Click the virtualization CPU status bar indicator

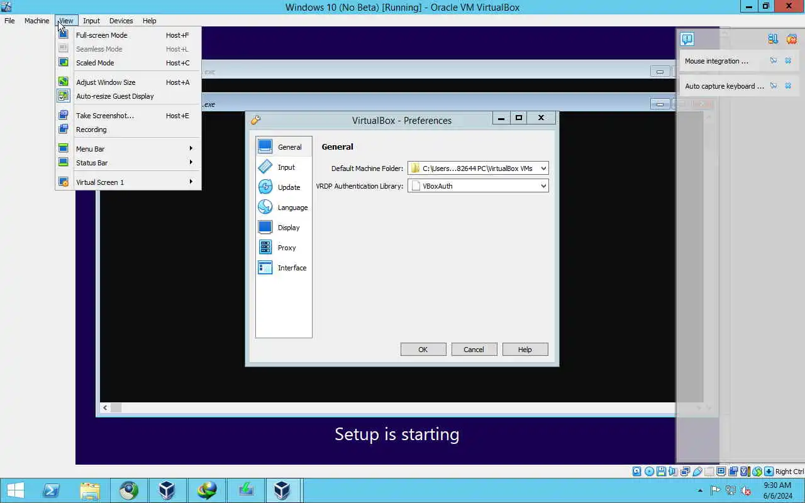tap(745, 472)
